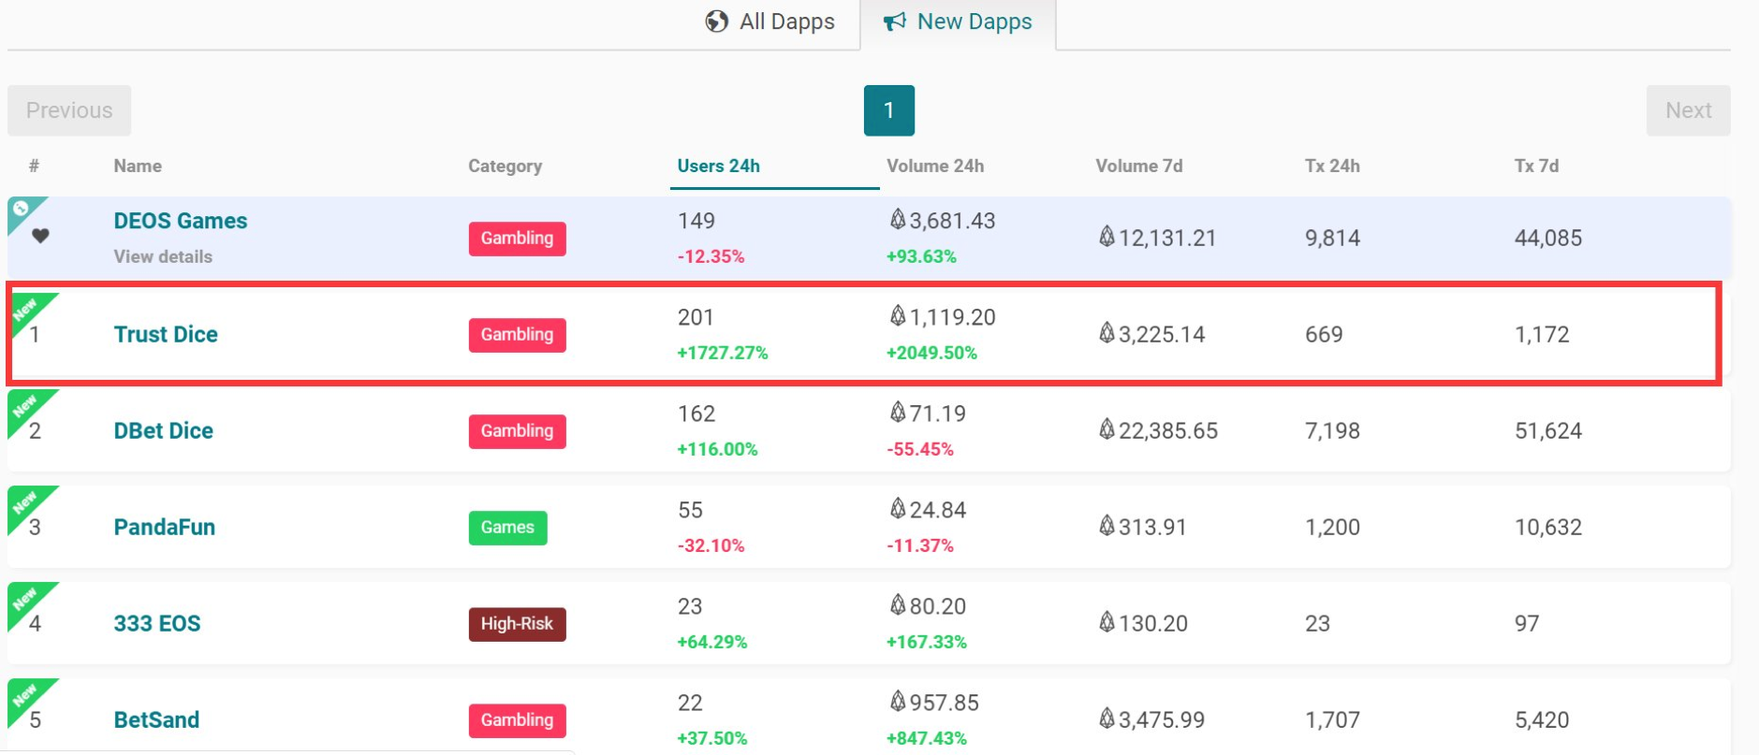Click the Tx 7d value "44,085"
1759x755 pixels.
(1548, 238)
